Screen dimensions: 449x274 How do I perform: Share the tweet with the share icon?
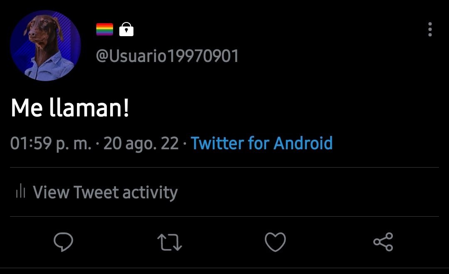coord(383,242)
